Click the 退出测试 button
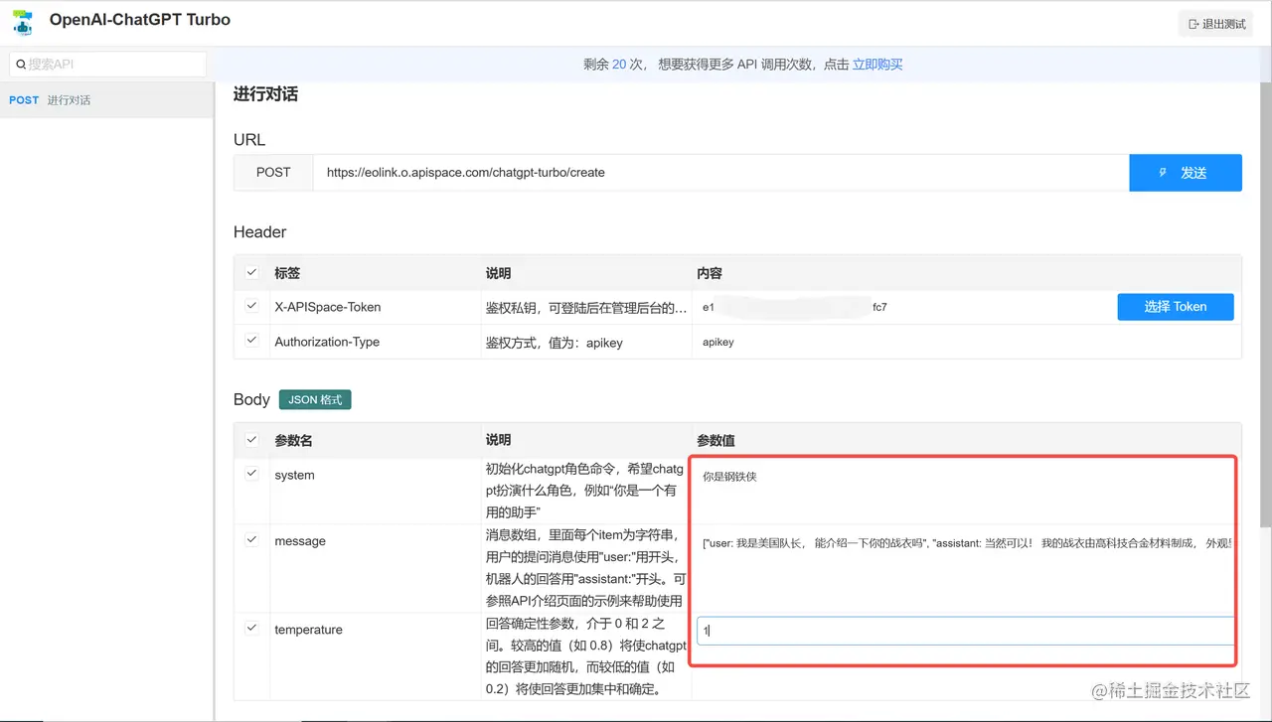The height and width of the screenshot is (722, 1272). (1216, 24)
